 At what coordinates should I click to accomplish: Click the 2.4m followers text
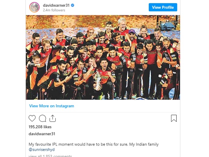(54, 10)
